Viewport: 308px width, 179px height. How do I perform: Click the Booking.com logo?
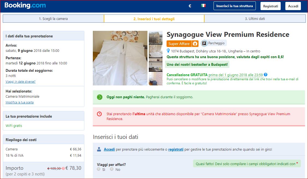coord(25,5)
